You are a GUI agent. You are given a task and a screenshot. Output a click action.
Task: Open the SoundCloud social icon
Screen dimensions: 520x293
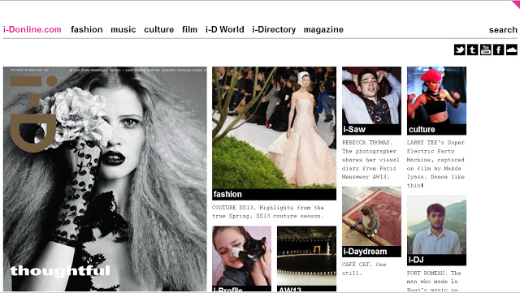click(x=511, y=50)
